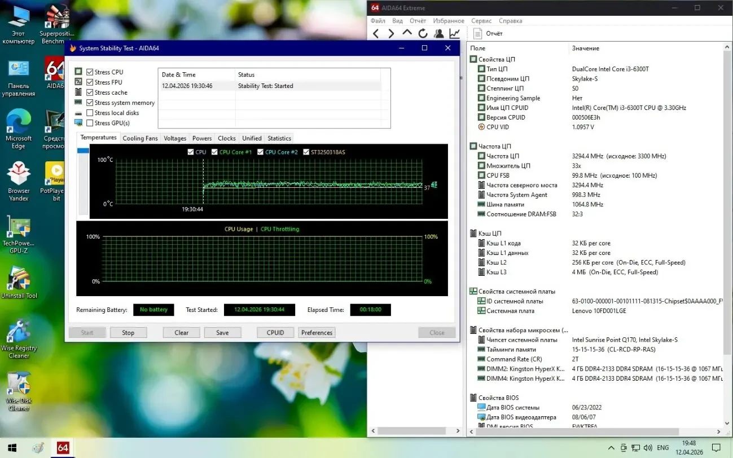Screen dimensions: 733x458
Task: Click the user profile icon in AIDA64 toolbar
Action: [x=438, y=33]
